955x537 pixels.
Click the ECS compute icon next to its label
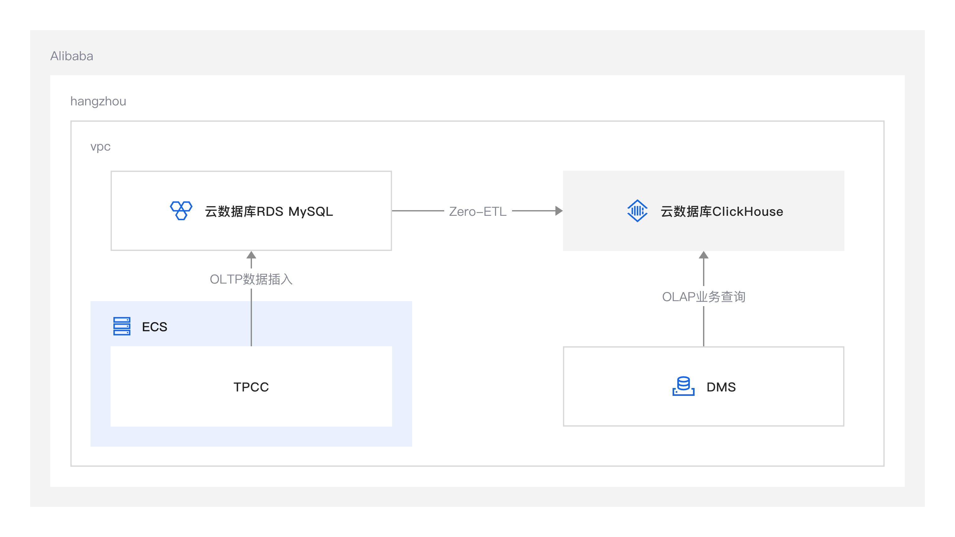click(122, 327)
